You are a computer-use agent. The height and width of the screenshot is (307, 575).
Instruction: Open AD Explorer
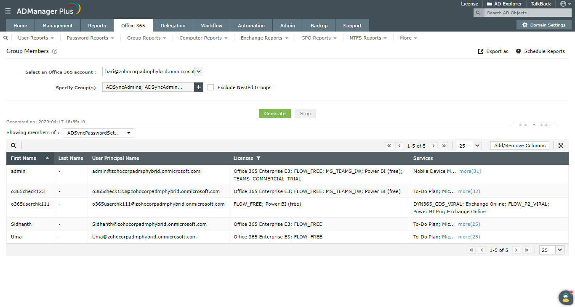(504, 4)
